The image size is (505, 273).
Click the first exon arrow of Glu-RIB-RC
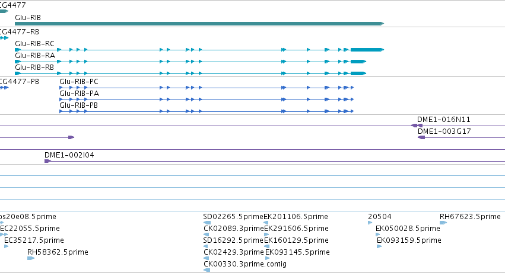[x=18, y=50]
